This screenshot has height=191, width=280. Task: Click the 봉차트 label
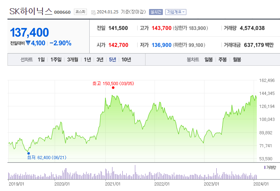tap(193, 59)
